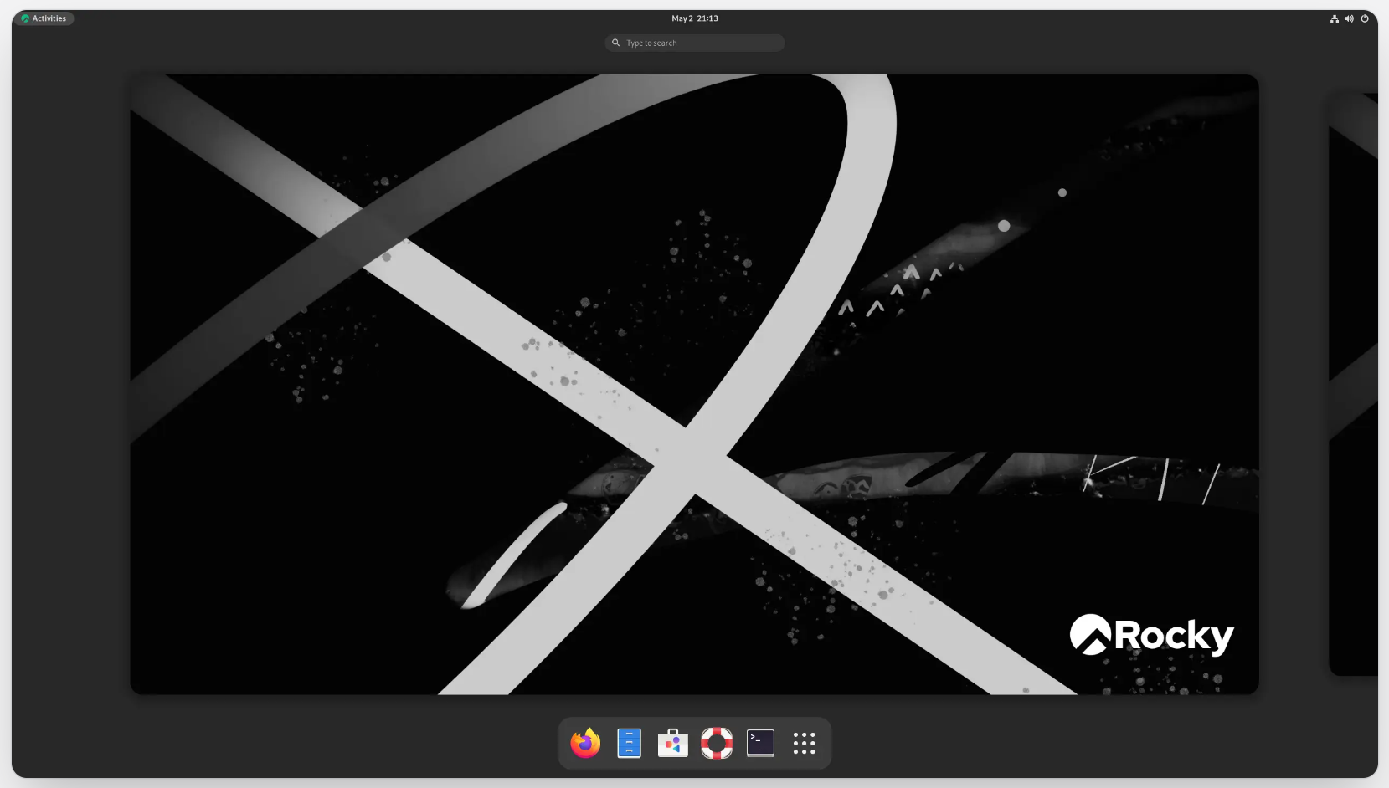Click the Rocky logo on the wallpaper
This screenshot has width=1389, height=788.
pos(1151,635)
